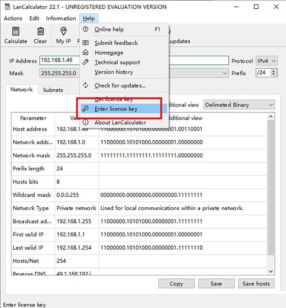Click the Enter license key key icon
This screenshot has width=286, height=308.
pyautogui.click(x=85, y=108)
